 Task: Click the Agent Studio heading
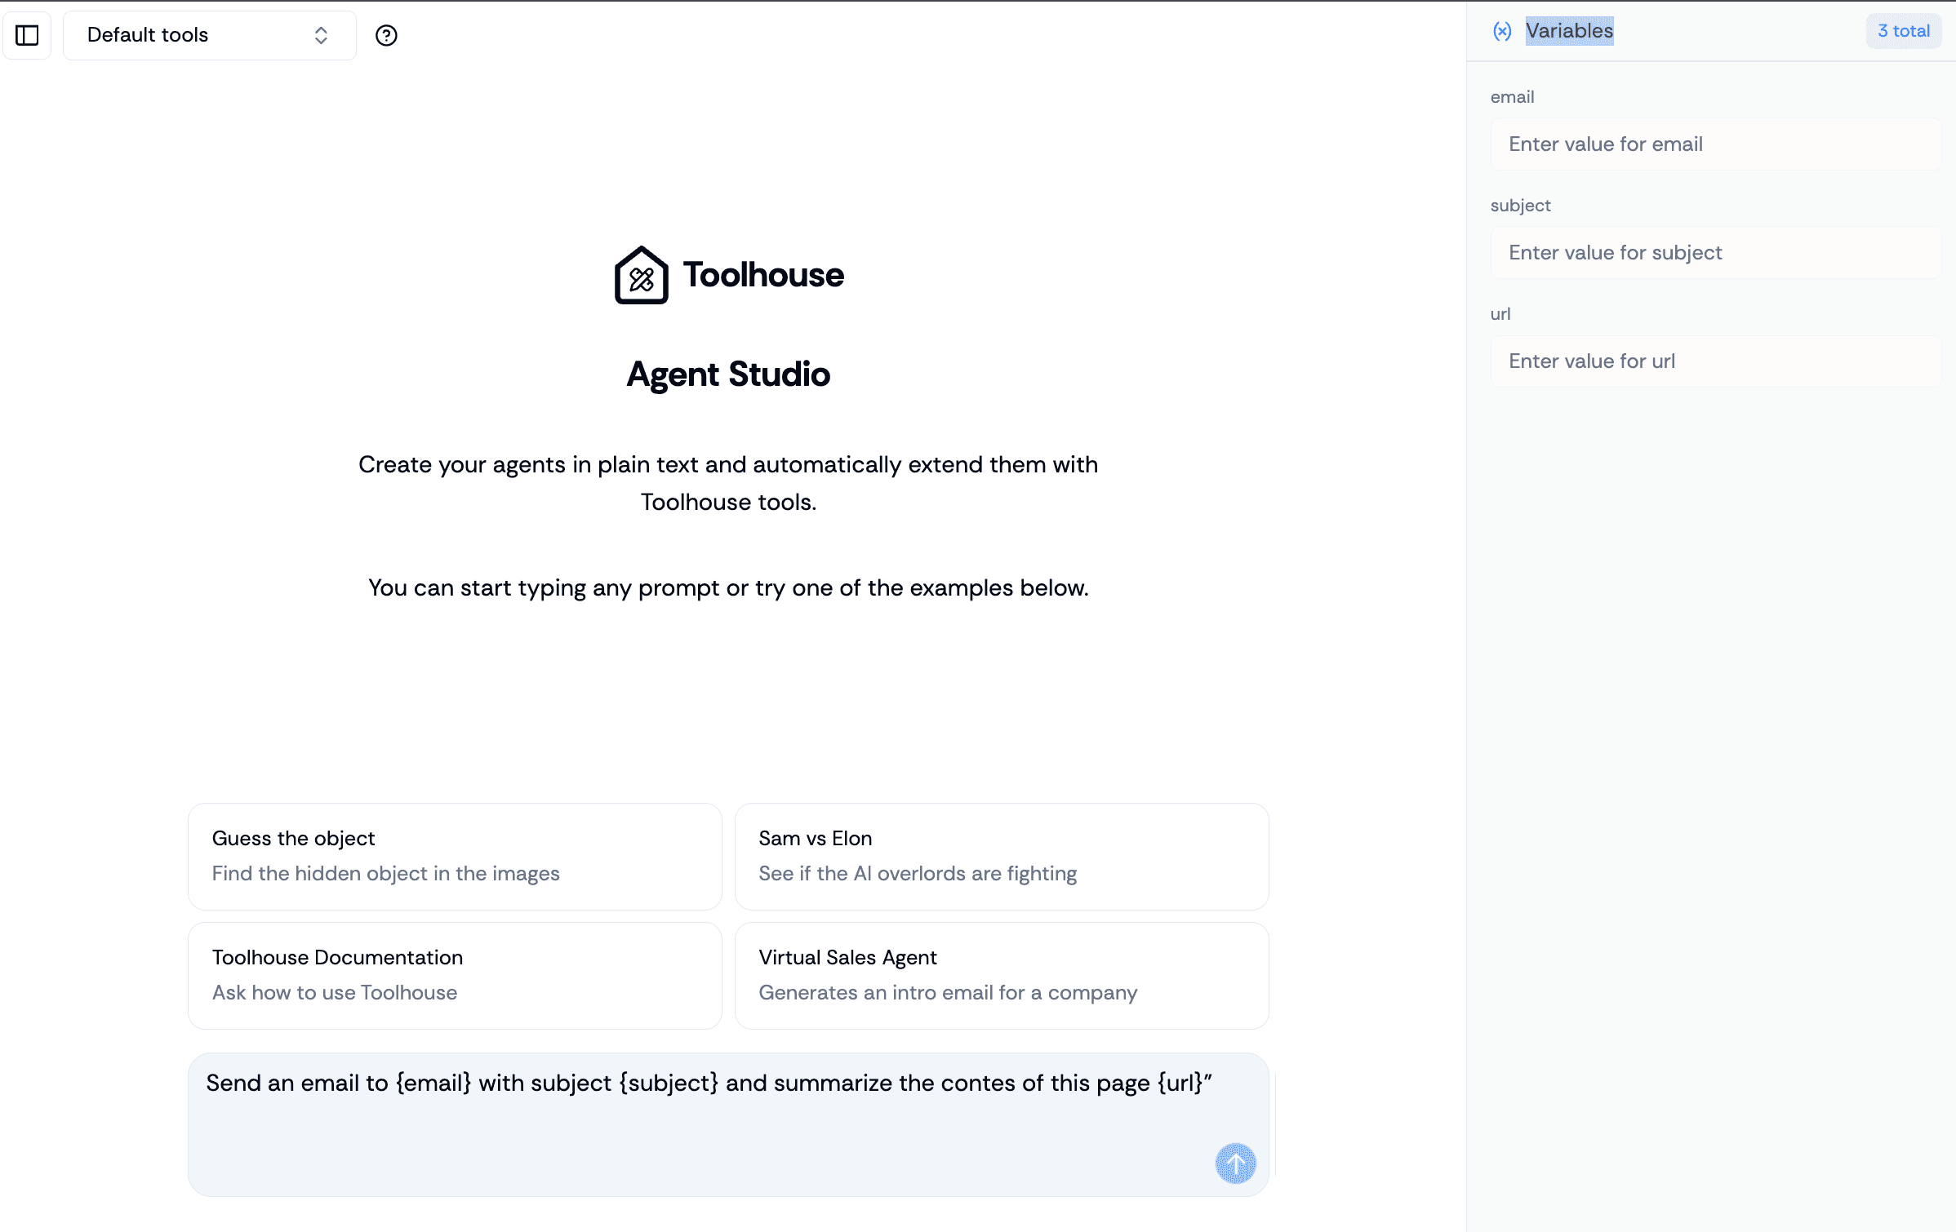tap(728, 374)
